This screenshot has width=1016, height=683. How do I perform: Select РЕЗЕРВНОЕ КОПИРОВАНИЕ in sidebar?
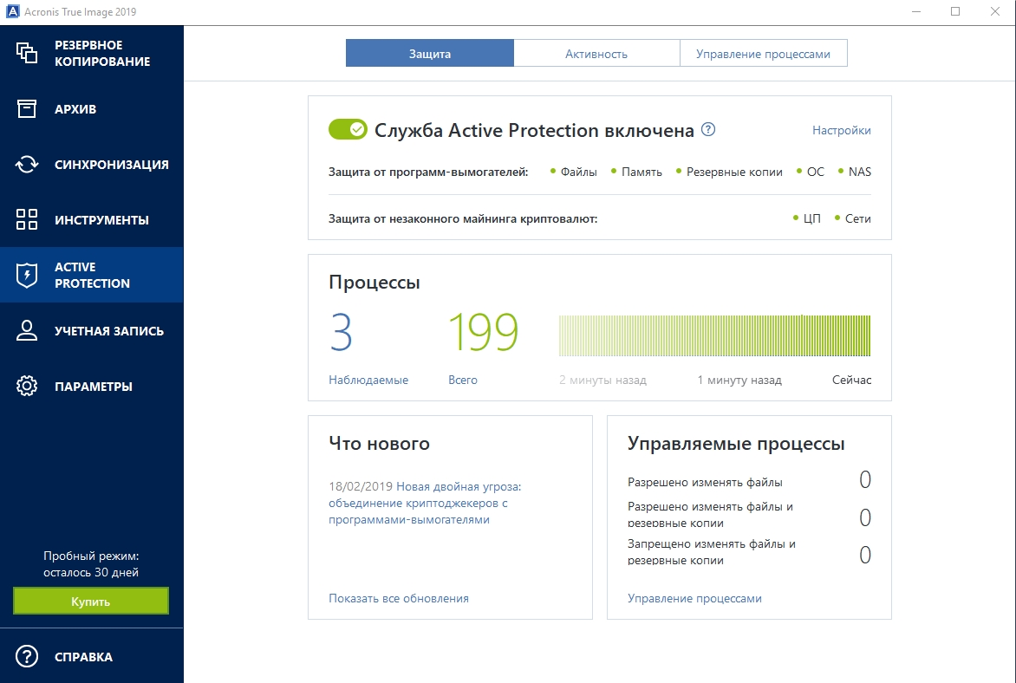click(x=92, y=53)
